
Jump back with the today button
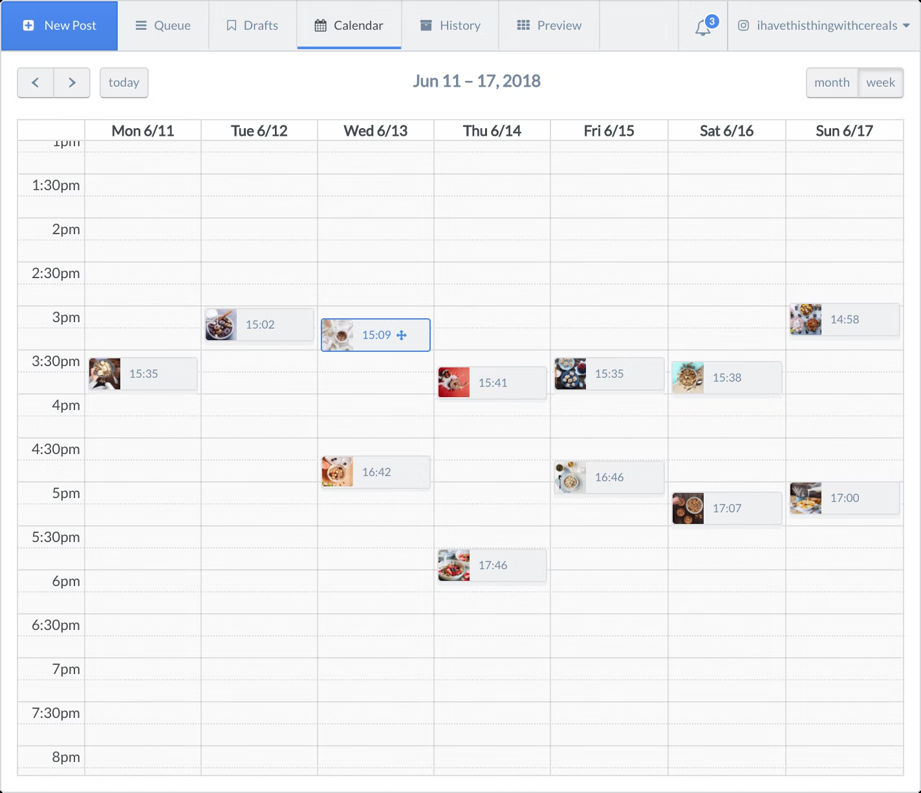tap(124, 83)
